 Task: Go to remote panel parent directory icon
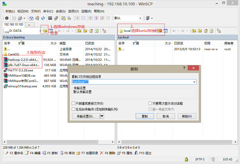tap(194, 31)
